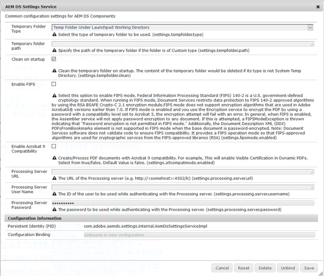Click the Persistent Identity (PID) label
This screenshot has width=324, height=276.
32,226
